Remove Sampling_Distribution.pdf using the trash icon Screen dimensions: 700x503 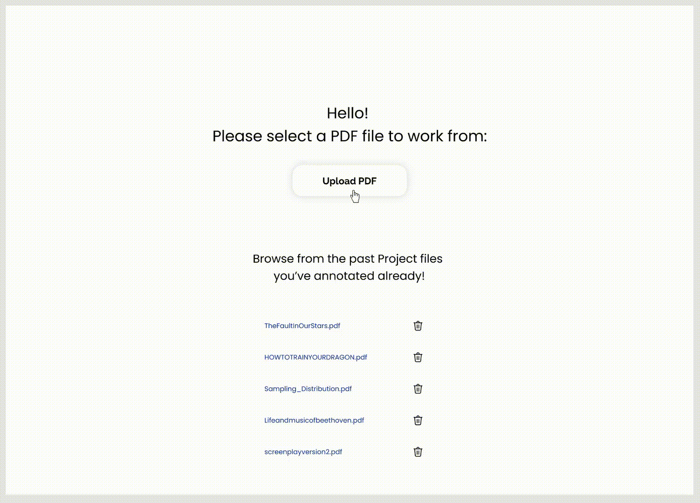tap(418, 389)
